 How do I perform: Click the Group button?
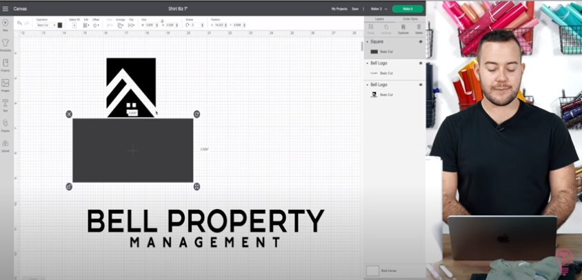coord(370,28)
